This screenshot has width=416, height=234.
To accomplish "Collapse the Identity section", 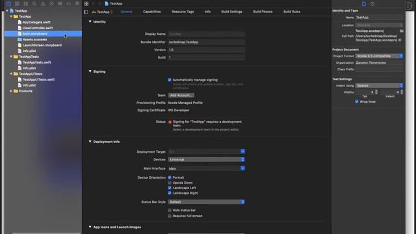I will 90,21.
